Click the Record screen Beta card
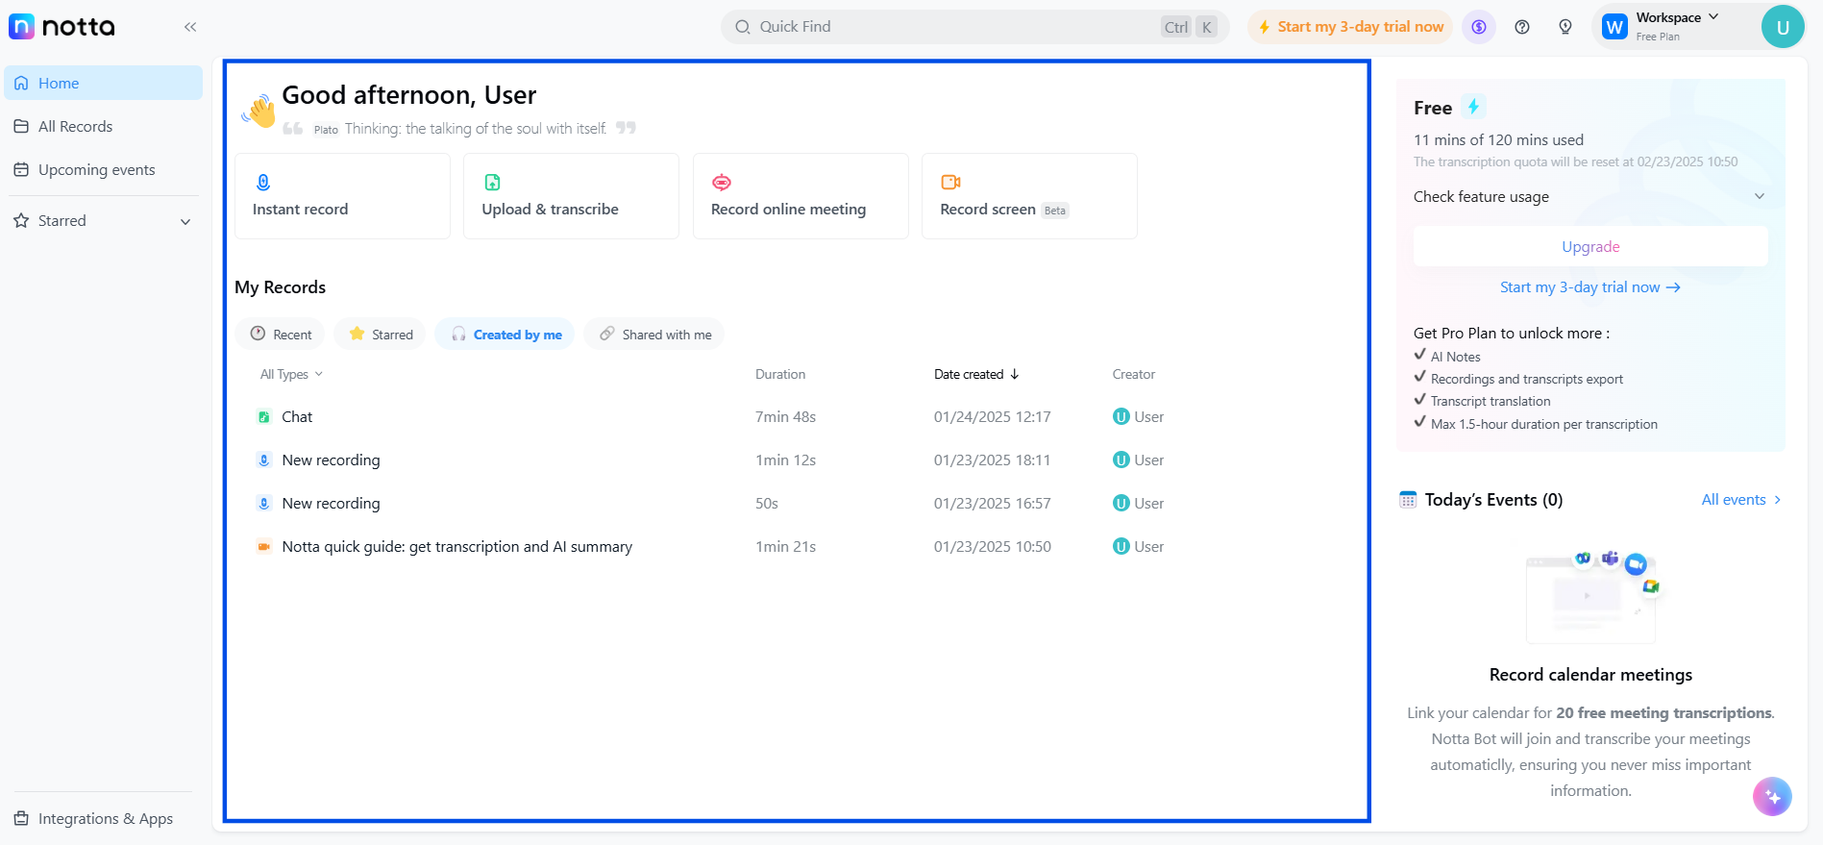1823x845 pixels. click(1029, 196)
